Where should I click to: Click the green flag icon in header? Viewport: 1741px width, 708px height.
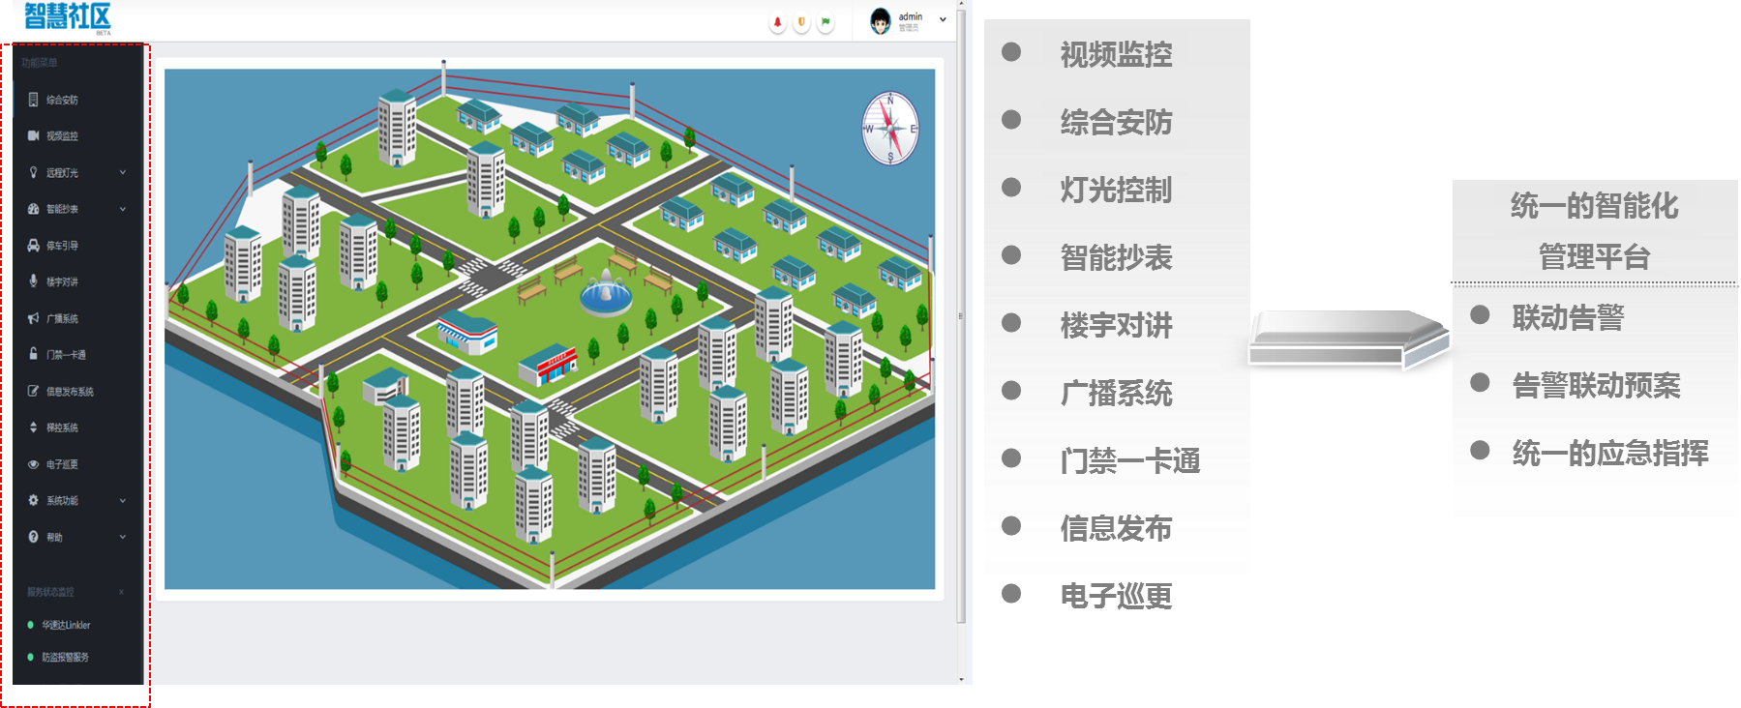click(825, 22)
